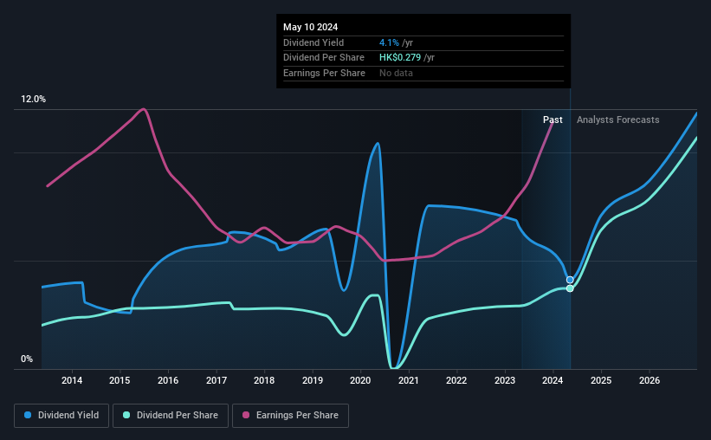
Task: Click the 2014 x-axis label
Action: (72, 380)
